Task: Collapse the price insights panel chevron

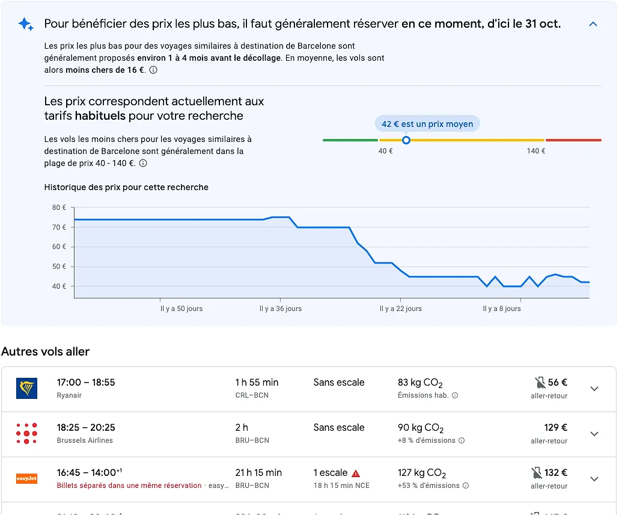Action: 593,24
